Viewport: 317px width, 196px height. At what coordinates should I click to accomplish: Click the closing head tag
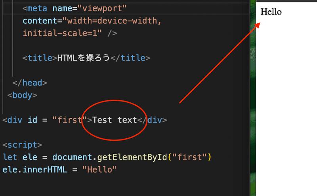[30, 83]
